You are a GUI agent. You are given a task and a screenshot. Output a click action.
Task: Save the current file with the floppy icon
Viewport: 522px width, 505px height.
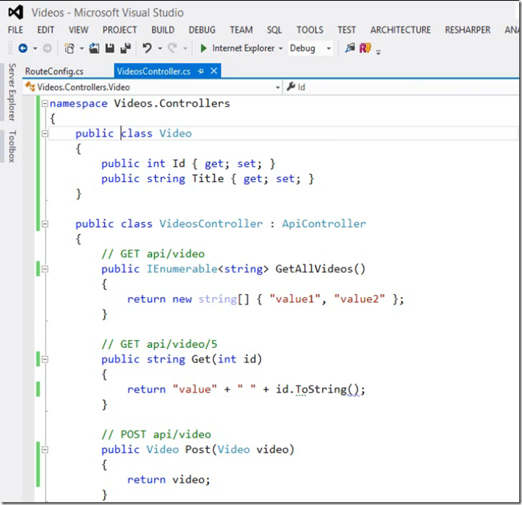(109, 48)
